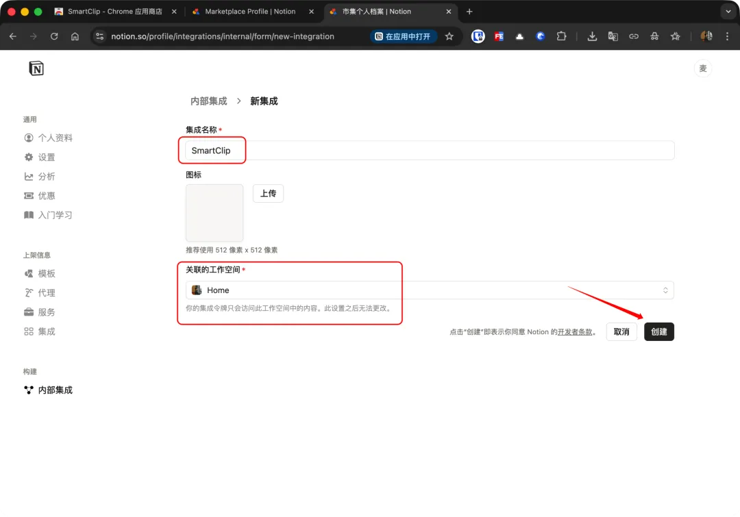Open a new browser tab
Image resolution: width=740 pixels, height=517 pixels.
click(469, 12)
